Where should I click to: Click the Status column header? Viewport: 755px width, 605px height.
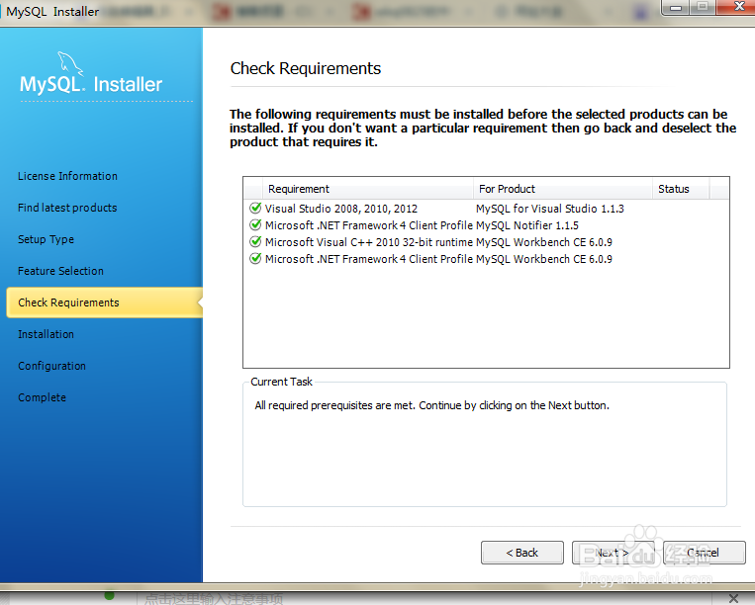tap(681, 189)
